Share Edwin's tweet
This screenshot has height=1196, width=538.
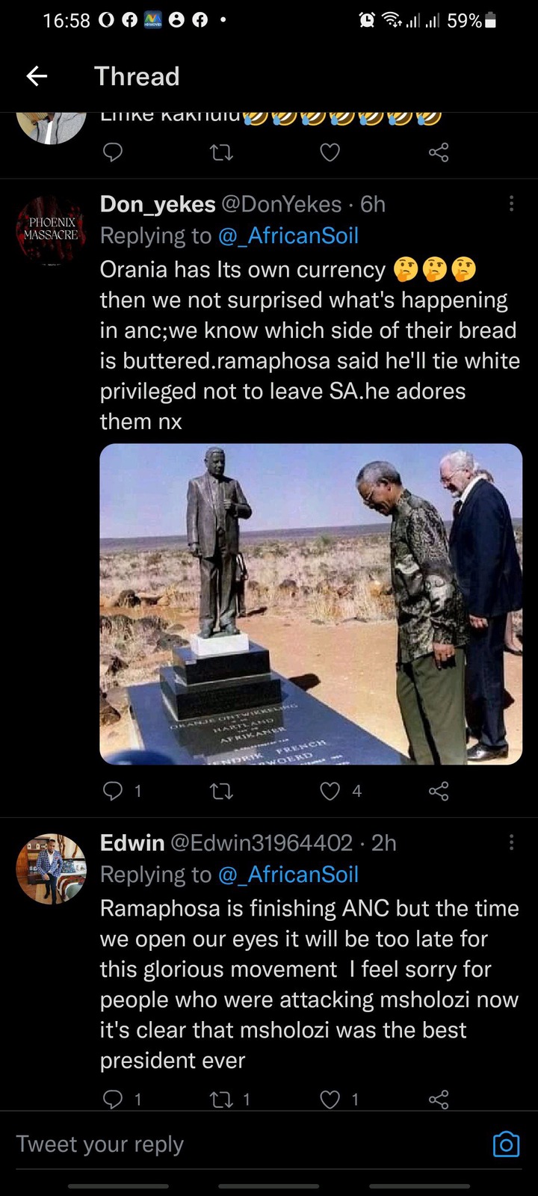(439, 1099)
